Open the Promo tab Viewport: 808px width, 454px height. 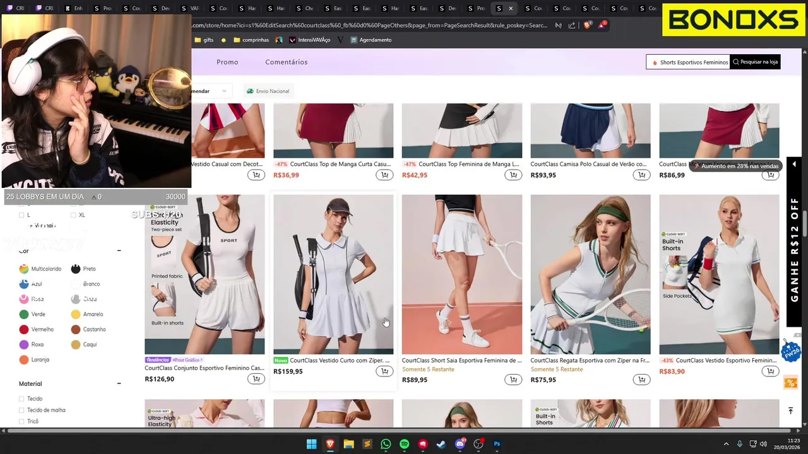tap(227, 62)
